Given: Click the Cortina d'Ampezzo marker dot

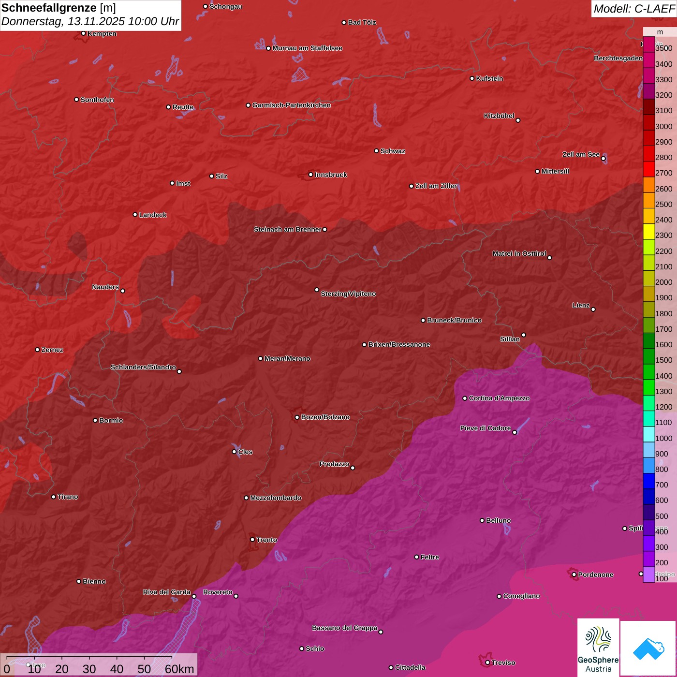Looking at the screenshot, I should tap(465, 398).
